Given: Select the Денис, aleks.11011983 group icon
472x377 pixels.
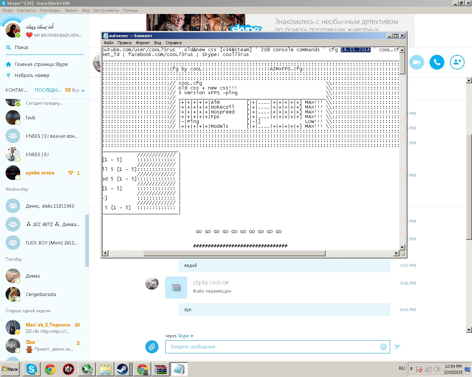Looking at the screenshot, I should pyautogui.click(x=13, y=206).
